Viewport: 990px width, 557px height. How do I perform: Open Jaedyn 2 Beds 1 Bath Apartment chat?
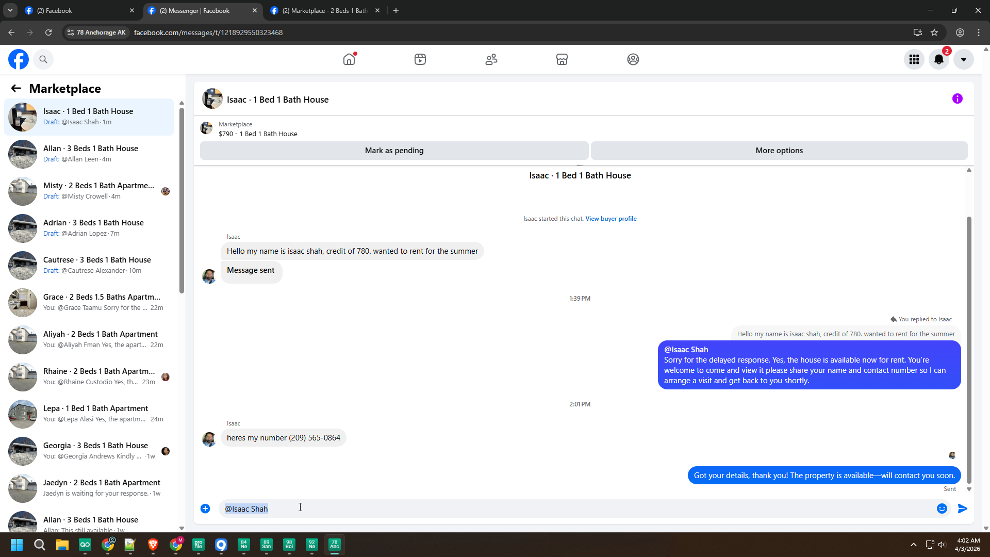[89, 488]
